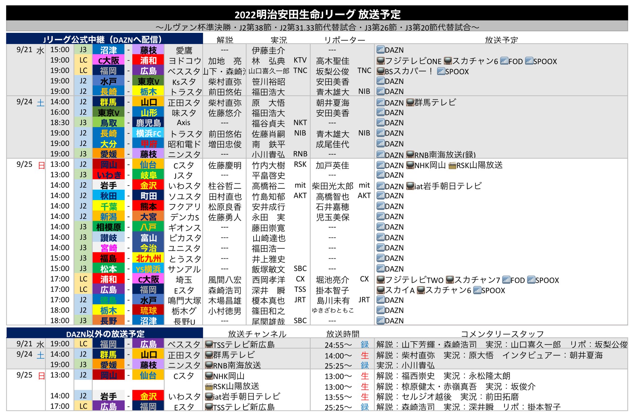This screenshot has height=417, width=635.
Task: Click the DAZN icon in the 鳥取-鹿児島 row
Action: click(x=380, y=123)
